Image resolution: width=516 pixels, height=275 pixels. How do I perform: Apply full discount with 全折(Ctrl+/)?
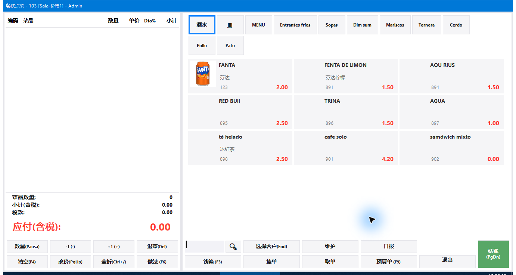pyautogui.click(x=114, y=262)
